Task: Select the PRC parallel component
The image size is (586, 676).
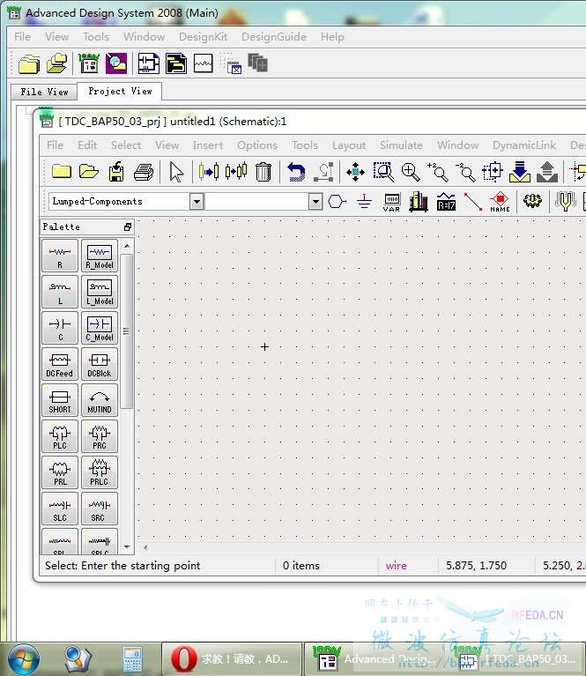Action: click(x=100, y=437)
